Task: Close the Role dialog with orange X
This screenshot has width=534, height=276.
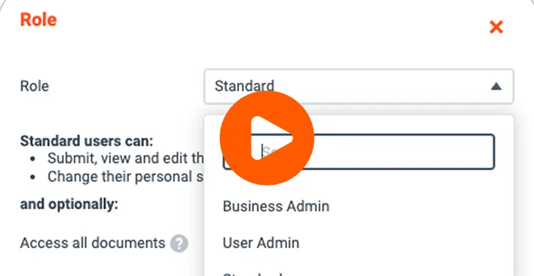Action: tap(496, 27)
